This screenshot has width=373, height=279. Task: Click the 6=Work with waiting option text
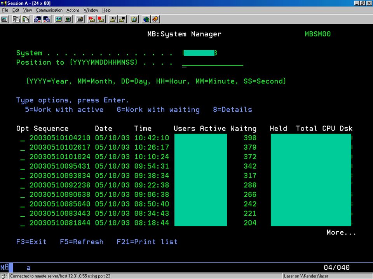click(158, 110)
